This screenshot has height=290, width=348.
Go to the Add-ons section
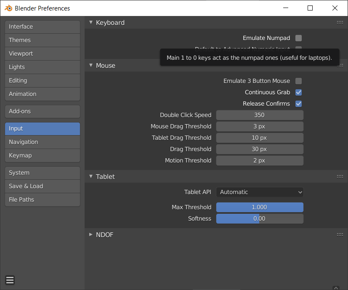[42, 112]
